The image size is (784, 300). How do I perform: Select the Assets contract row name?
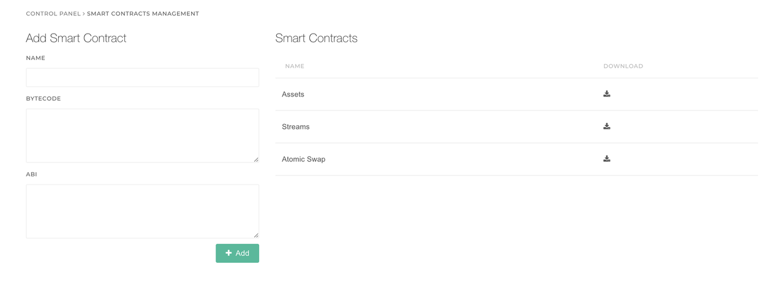(x=293, y=94)
